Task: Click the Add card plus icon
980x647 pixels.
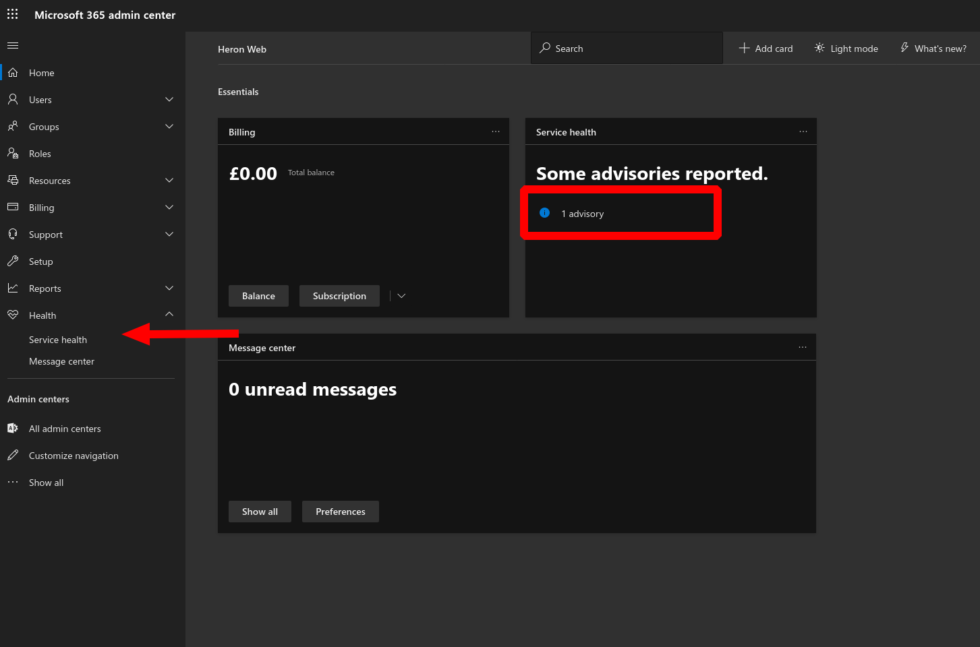Action: coord(744,48)
